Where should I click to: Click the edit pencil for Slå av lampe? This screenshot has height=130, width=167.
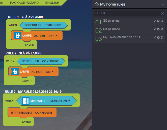155,21
